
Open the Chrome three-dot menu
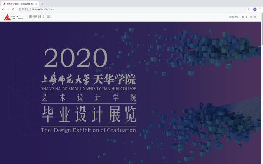260,9
